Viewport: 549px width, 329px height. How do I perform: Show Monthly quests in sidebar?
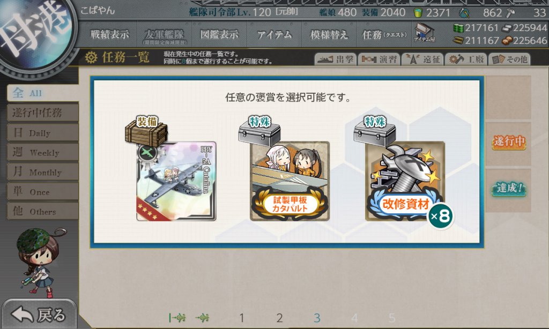(x=43, y=172)
